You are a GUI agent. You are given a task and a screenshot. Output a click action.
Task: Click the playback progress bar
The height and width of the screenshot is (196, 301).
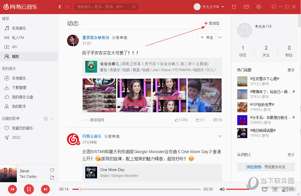(x=136, y=189)
